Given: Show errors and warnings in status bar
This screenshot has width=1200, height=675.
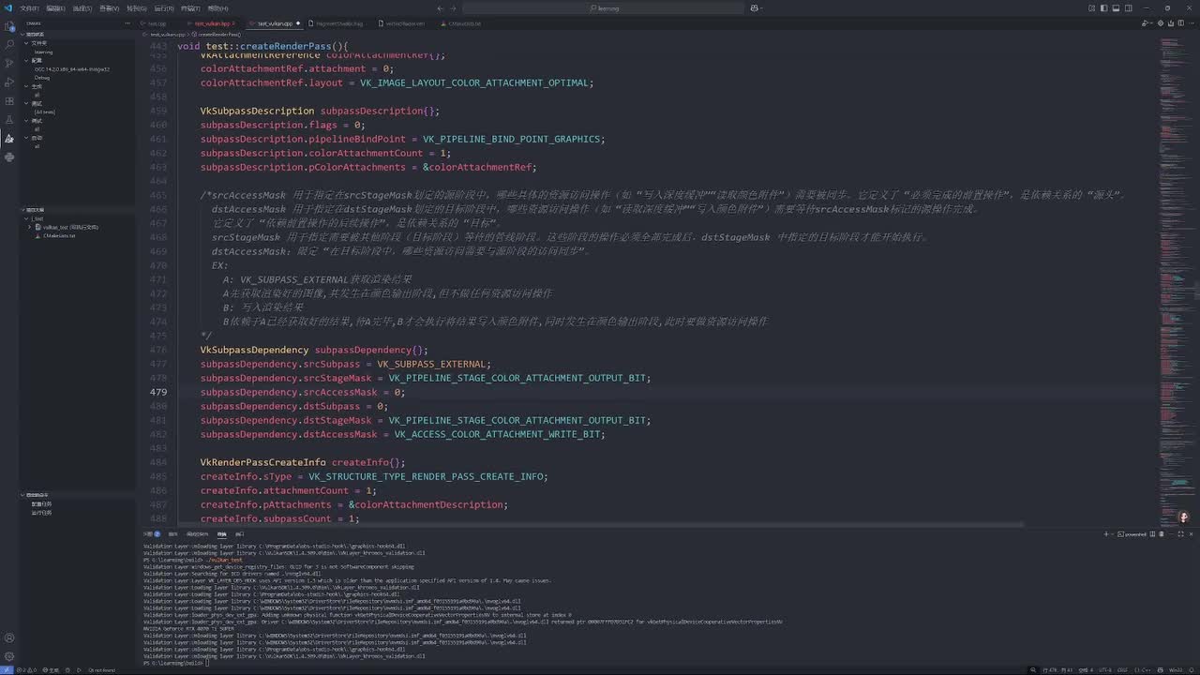Looking at the screenshot, I should 26,669.
